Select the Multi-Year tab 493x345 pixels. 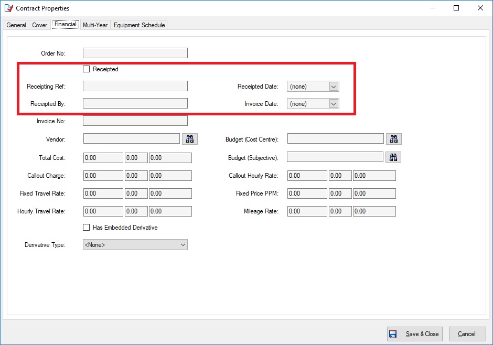(95, 25)
